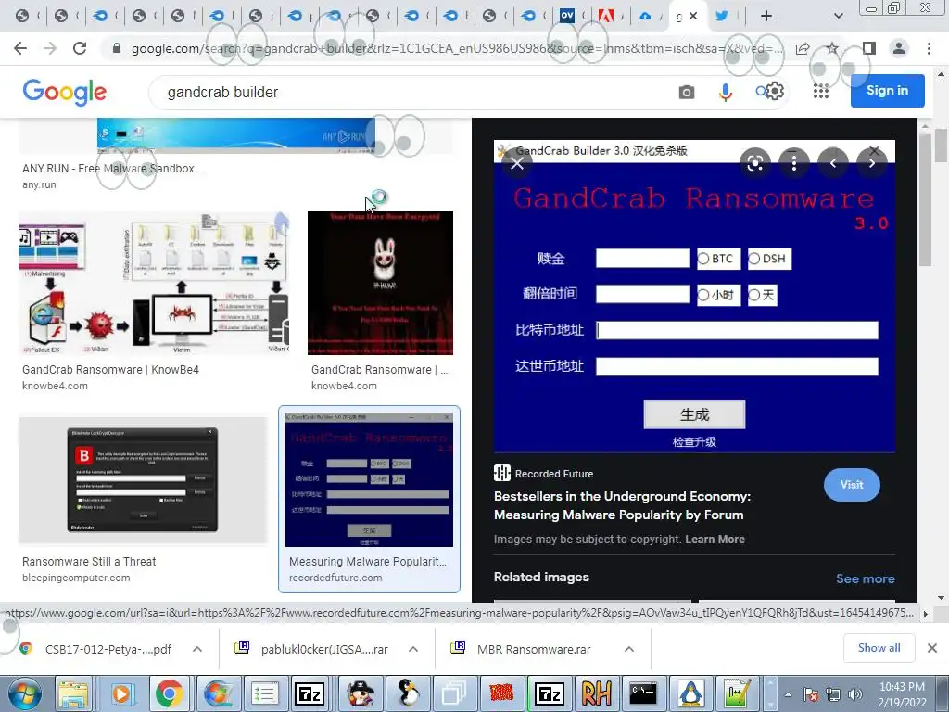
Task: Open Chrome from the taskbar
Action: (169, 693)
